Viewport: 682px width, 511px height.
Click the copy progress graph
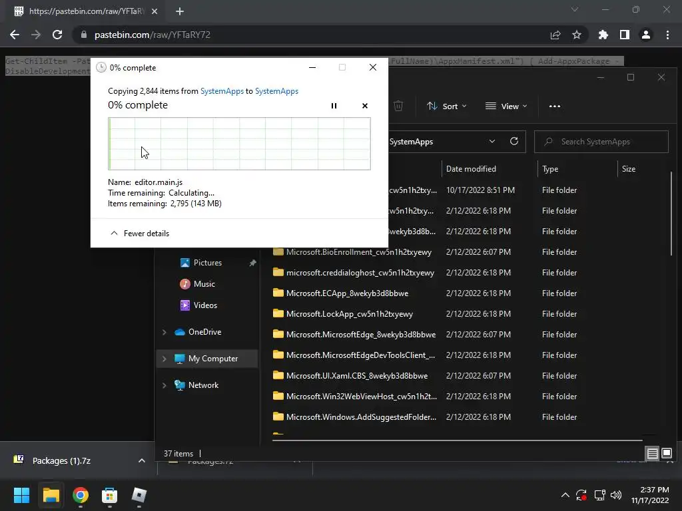click(239, 144)
